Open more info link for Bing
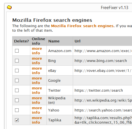The image size is (132, 129). (37, 61)
